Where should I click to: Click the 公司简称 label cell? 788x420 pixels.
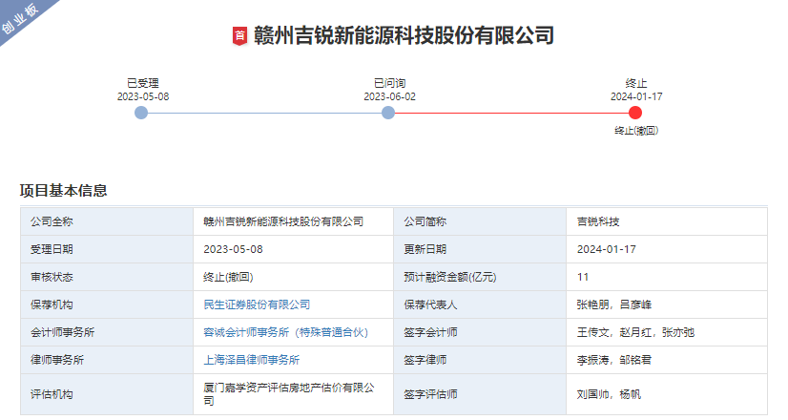[x=480, y=221]
